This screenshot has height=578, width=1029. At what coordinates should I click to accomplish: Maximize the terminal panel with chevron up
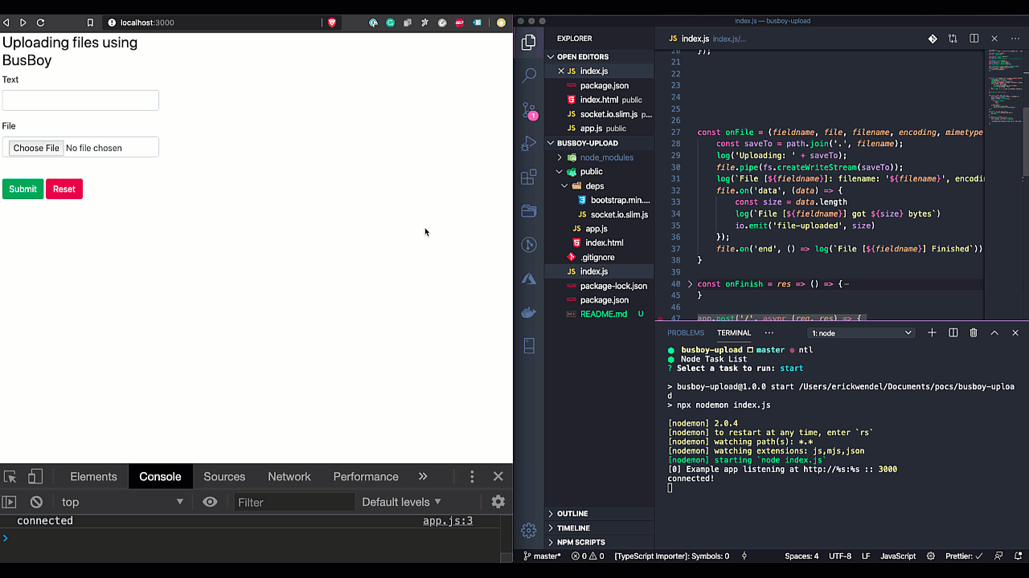[994, 332]
